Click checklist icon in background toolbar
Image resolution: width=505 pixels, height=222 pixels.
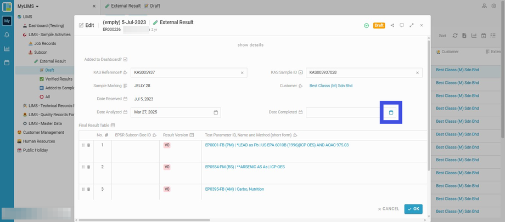[x=493, y=36]
